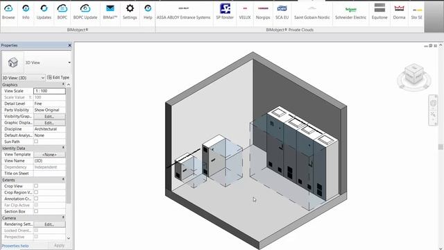Open the BIMobject Browse tool
The height and width of the screenshot is (250, 444).
point(8,12)
